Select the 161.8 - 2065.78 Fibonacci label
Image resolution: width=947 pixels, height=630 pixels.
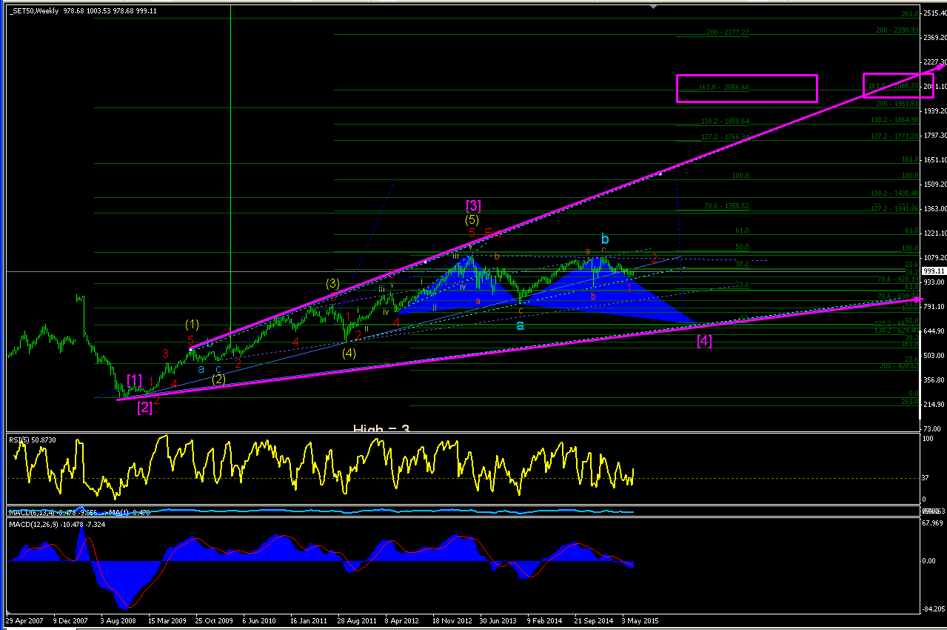pos(894,86)
